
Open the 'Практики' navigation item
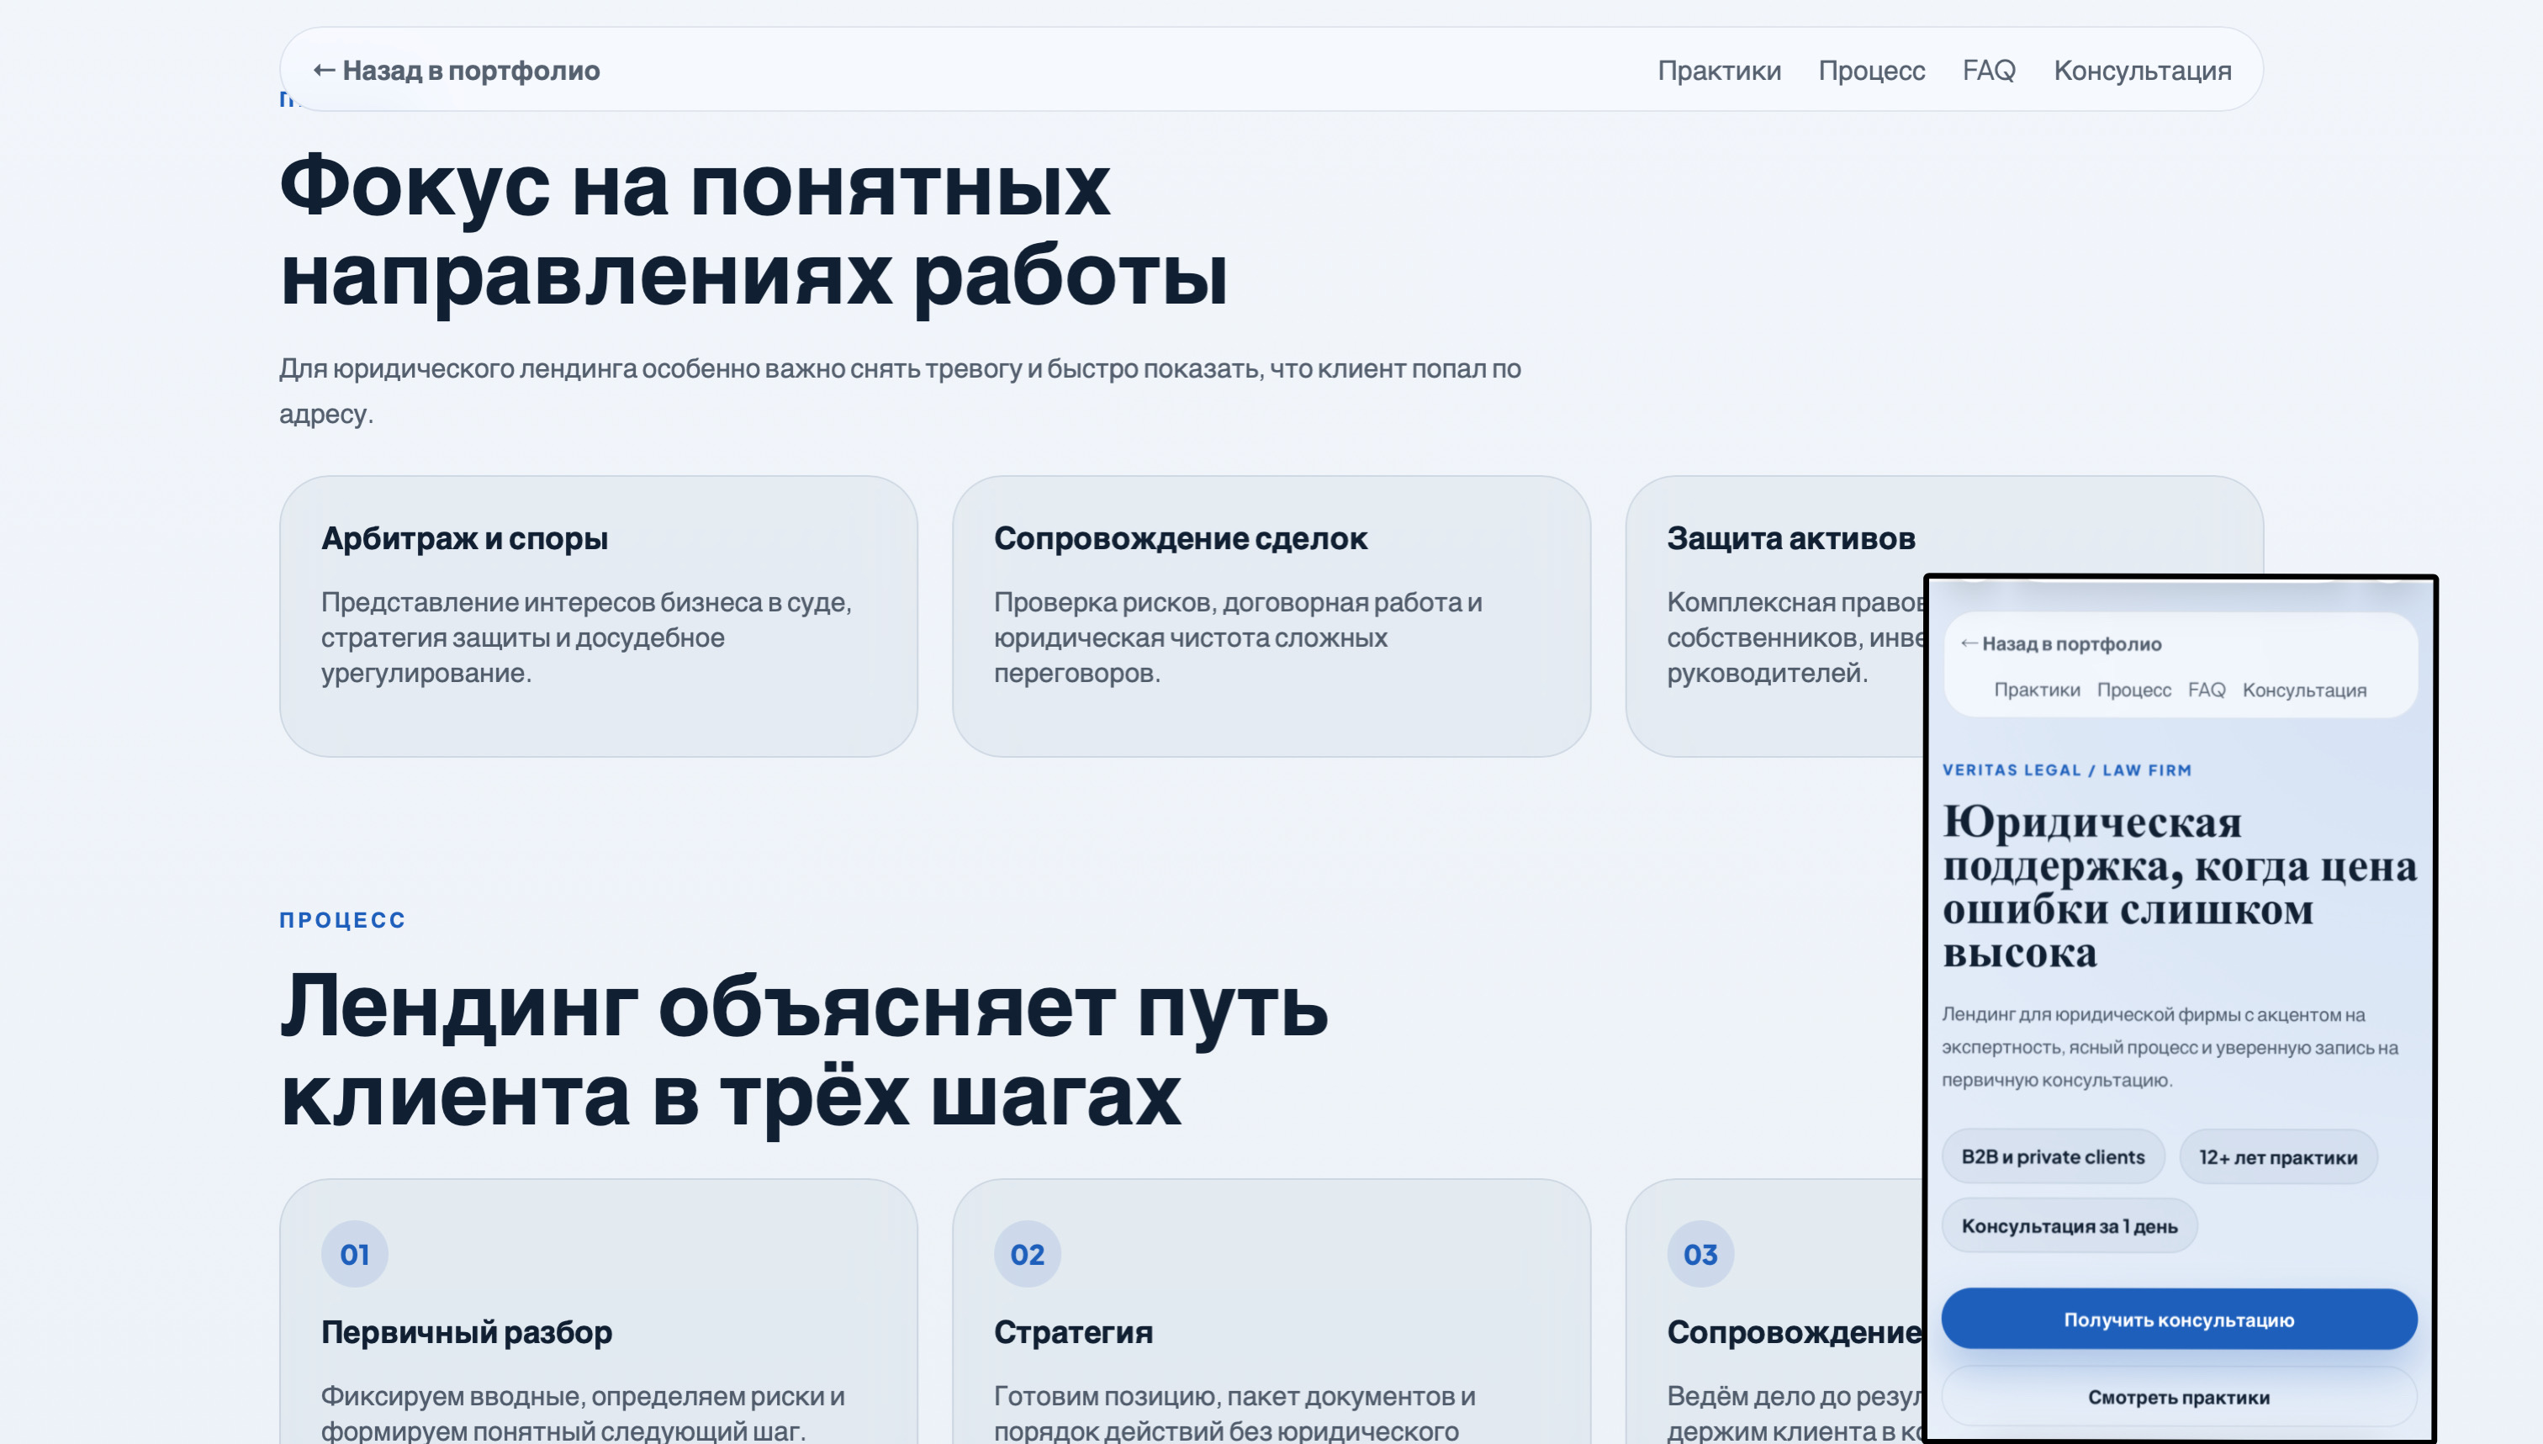point(1720,70)
